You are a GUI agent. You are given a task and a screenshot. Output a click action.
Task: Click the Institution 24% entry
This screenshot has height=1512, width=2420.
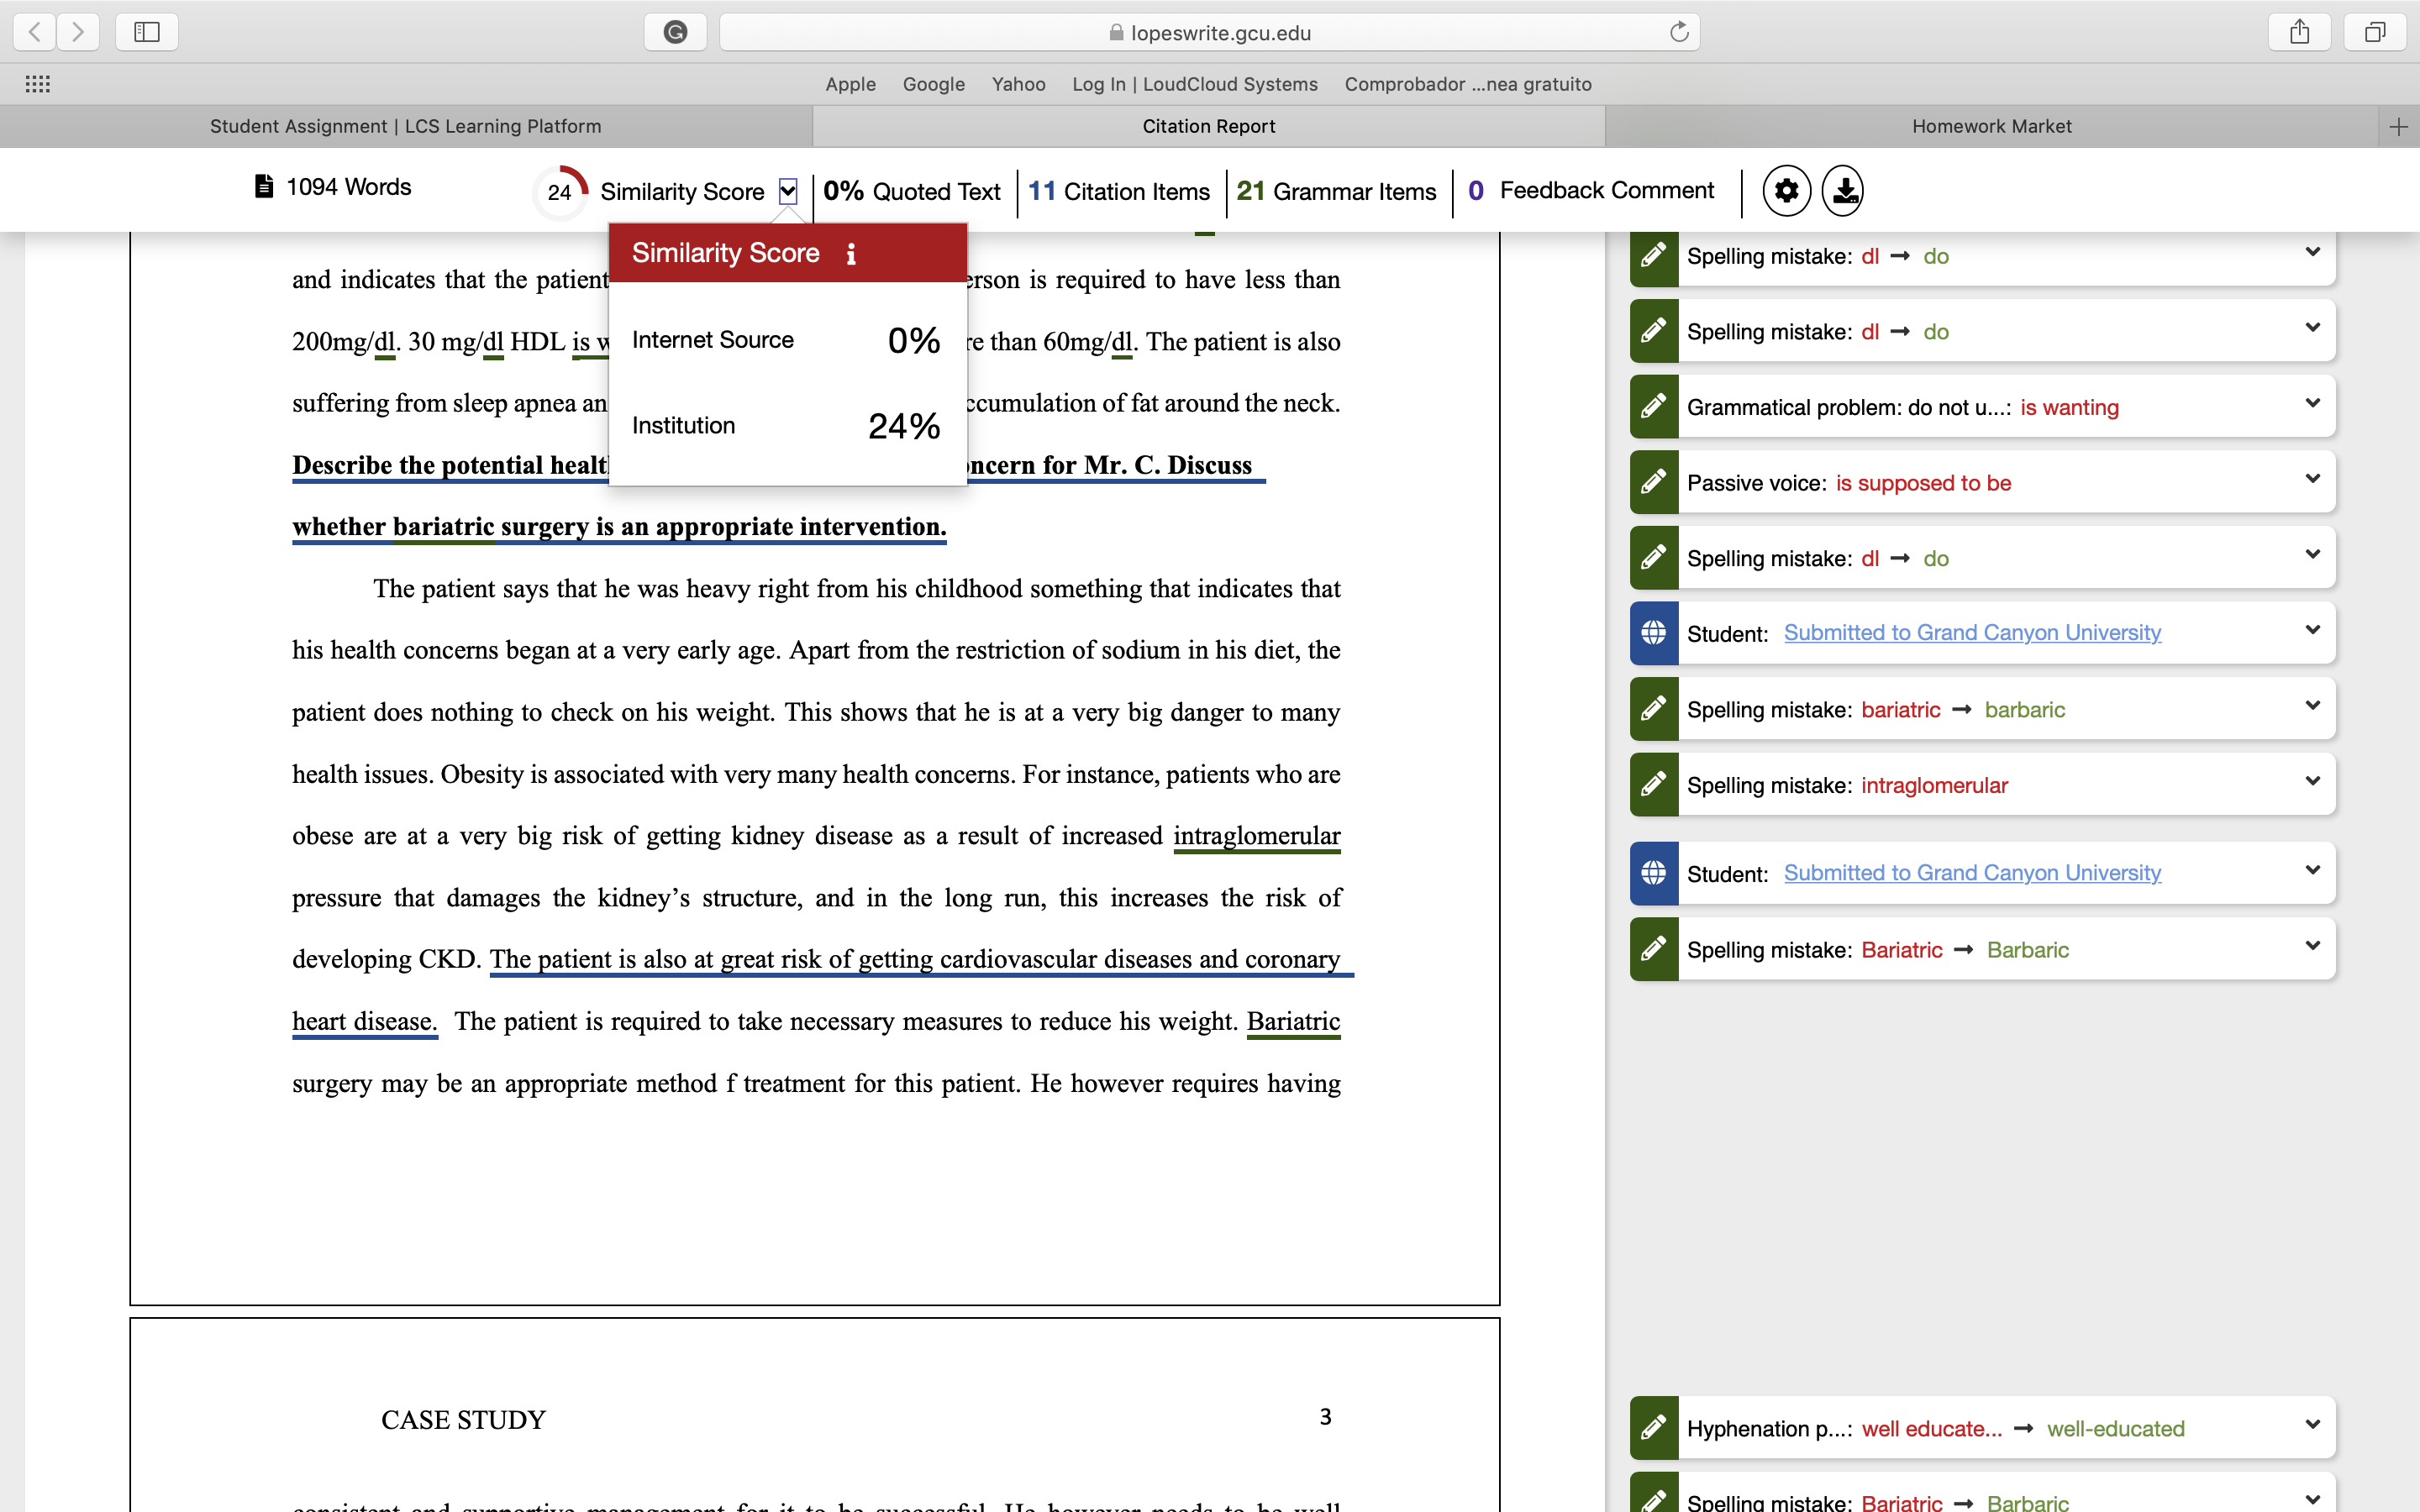pos(787,426)
